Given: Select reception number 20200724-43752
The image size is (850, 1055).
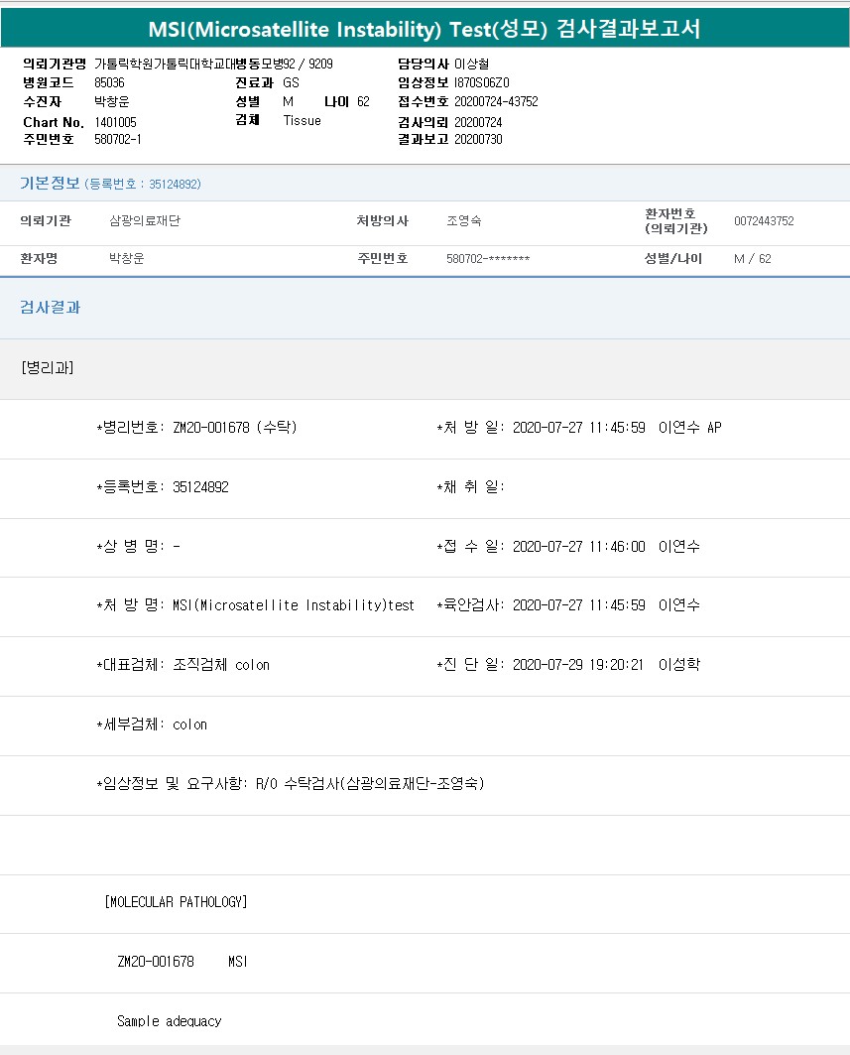Looking at the screenshot, I should tap(496, 101).
